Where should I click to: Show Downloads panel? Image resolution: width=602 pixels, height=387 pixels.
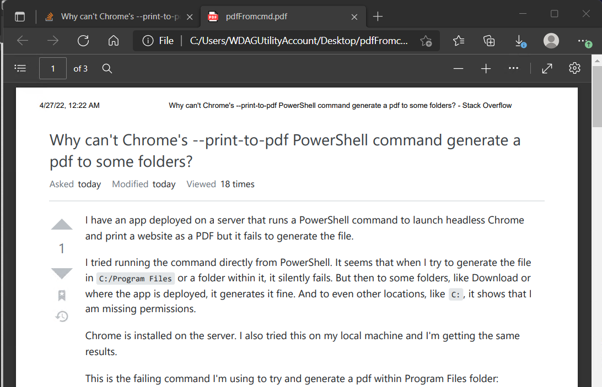(x=520, y=41)
